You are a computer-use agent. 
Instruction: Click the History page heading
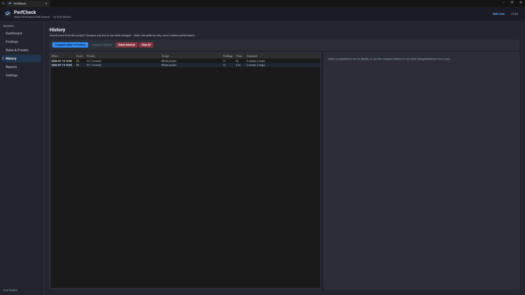pos(57,30)
